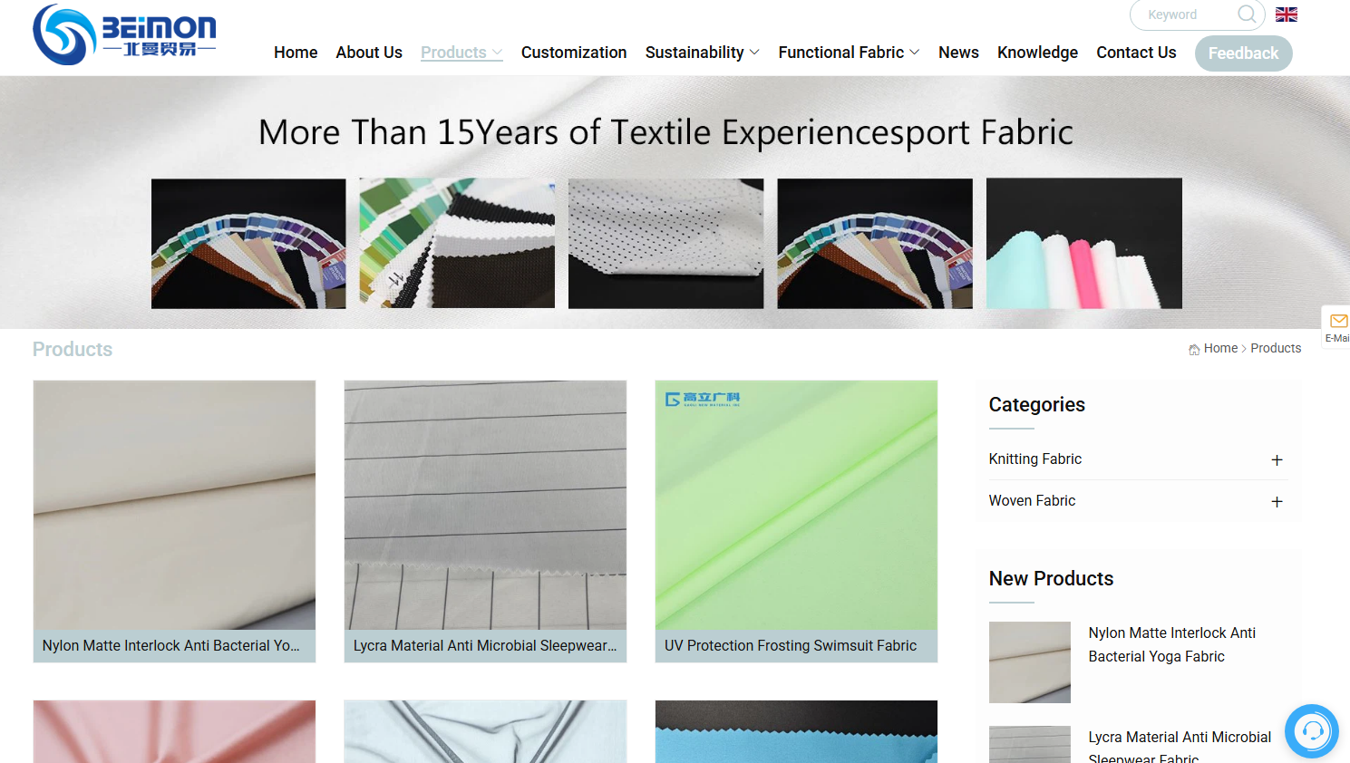
Task: Go to the About Us page
Action: click(369, 53)
